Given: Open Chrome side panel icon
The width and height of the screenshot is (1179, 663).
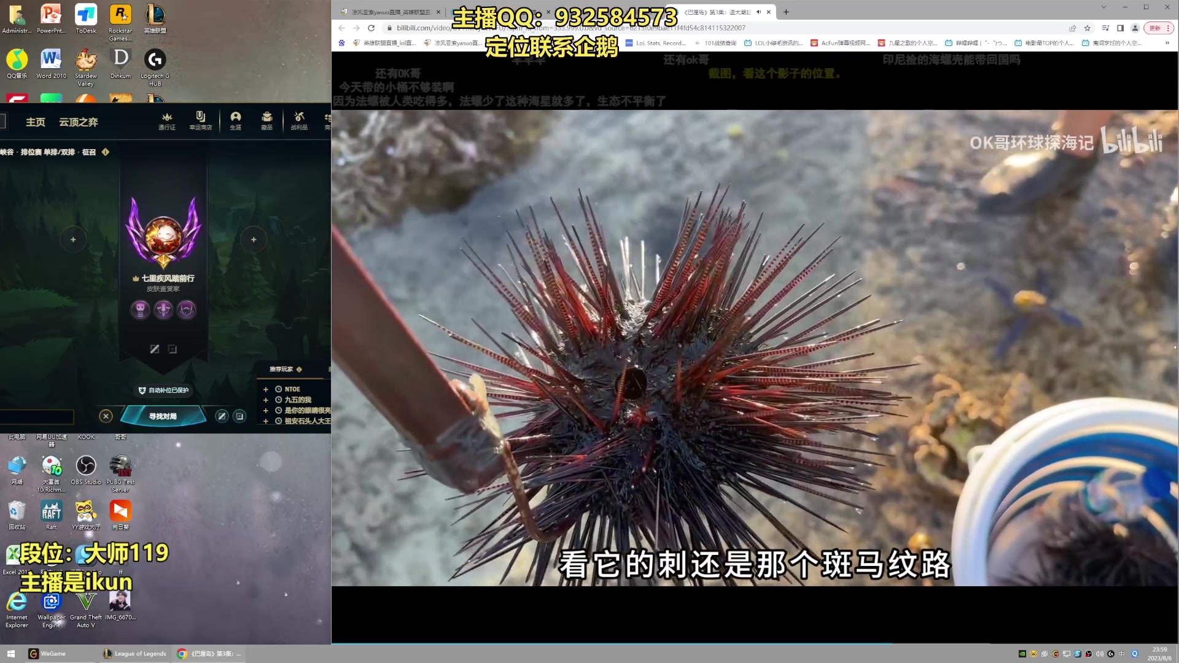Looking at the screenshot, I should (1120, 28).
